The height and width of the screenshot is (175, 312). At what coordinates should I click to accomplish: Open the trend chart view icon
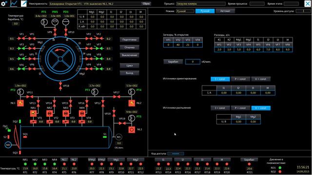tap(14, 3)
